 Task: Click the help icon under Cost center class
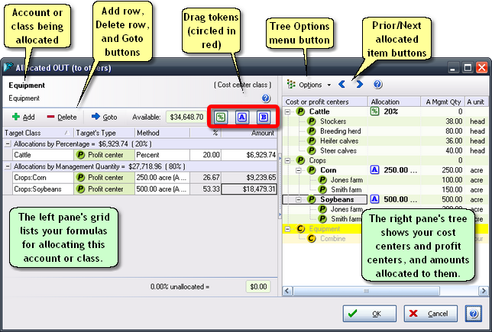pyautogui.click(x=266, y=98)
